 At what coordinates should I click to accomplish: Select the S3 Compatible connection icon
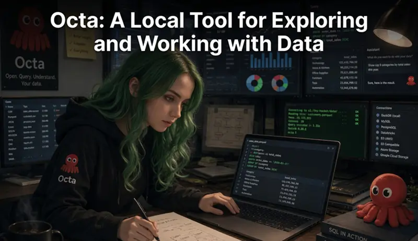tap(377, 143)
